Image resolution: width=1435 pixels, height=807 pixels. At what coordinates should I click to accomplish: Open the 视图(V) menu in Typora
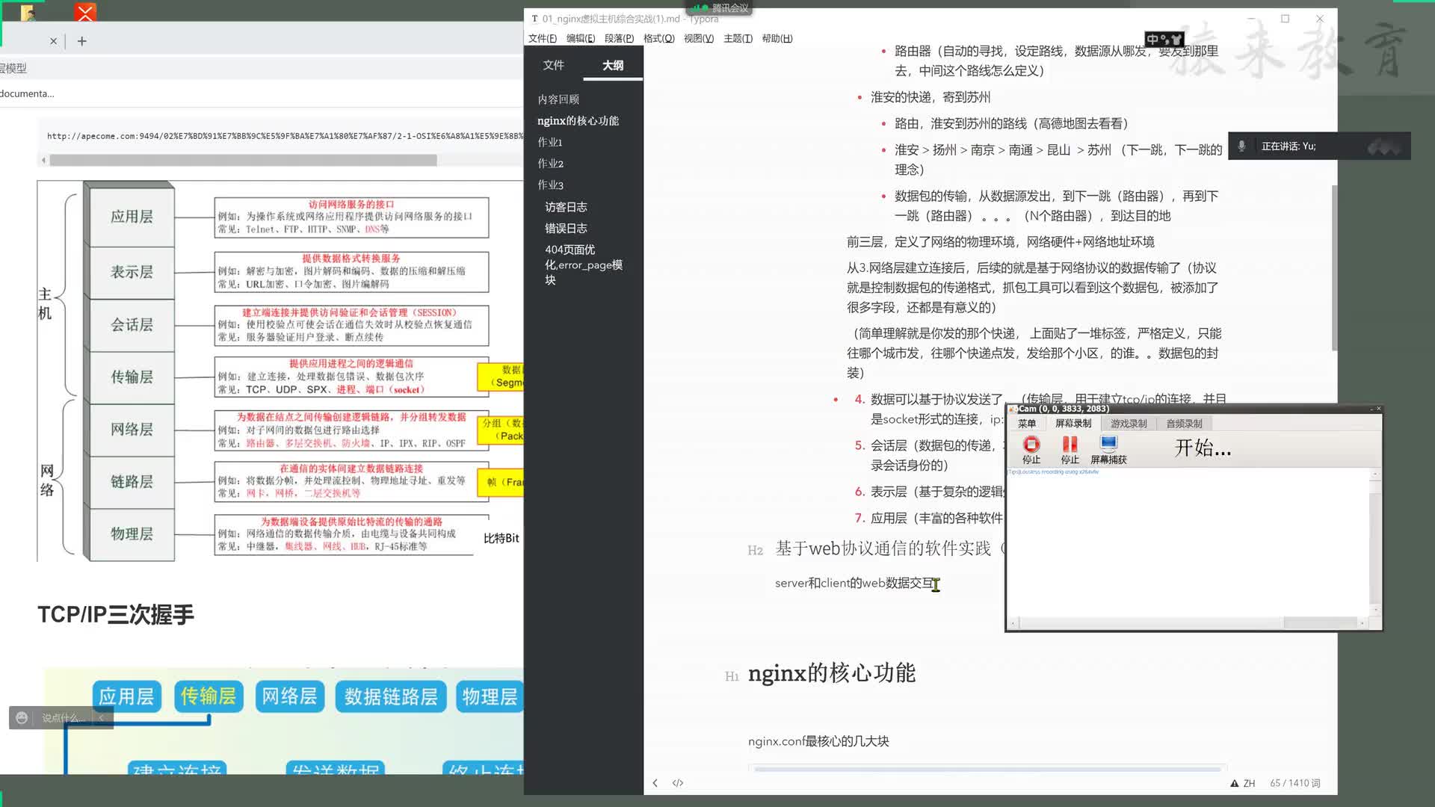[699, 38]
